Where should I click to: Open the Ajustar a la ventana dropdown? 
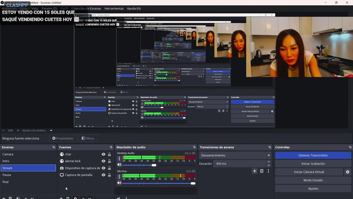pos(37,130)
